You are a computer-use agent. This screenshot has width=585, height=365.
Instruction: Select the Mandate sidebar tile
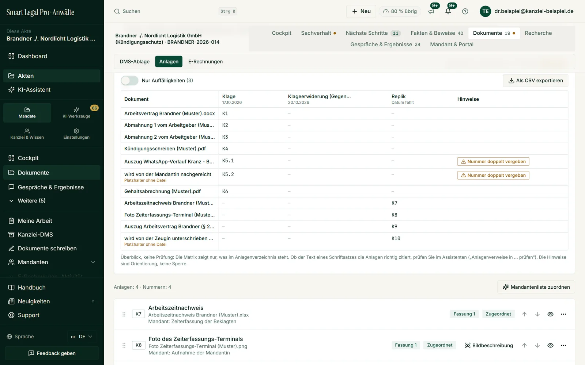tap(27, 112)
